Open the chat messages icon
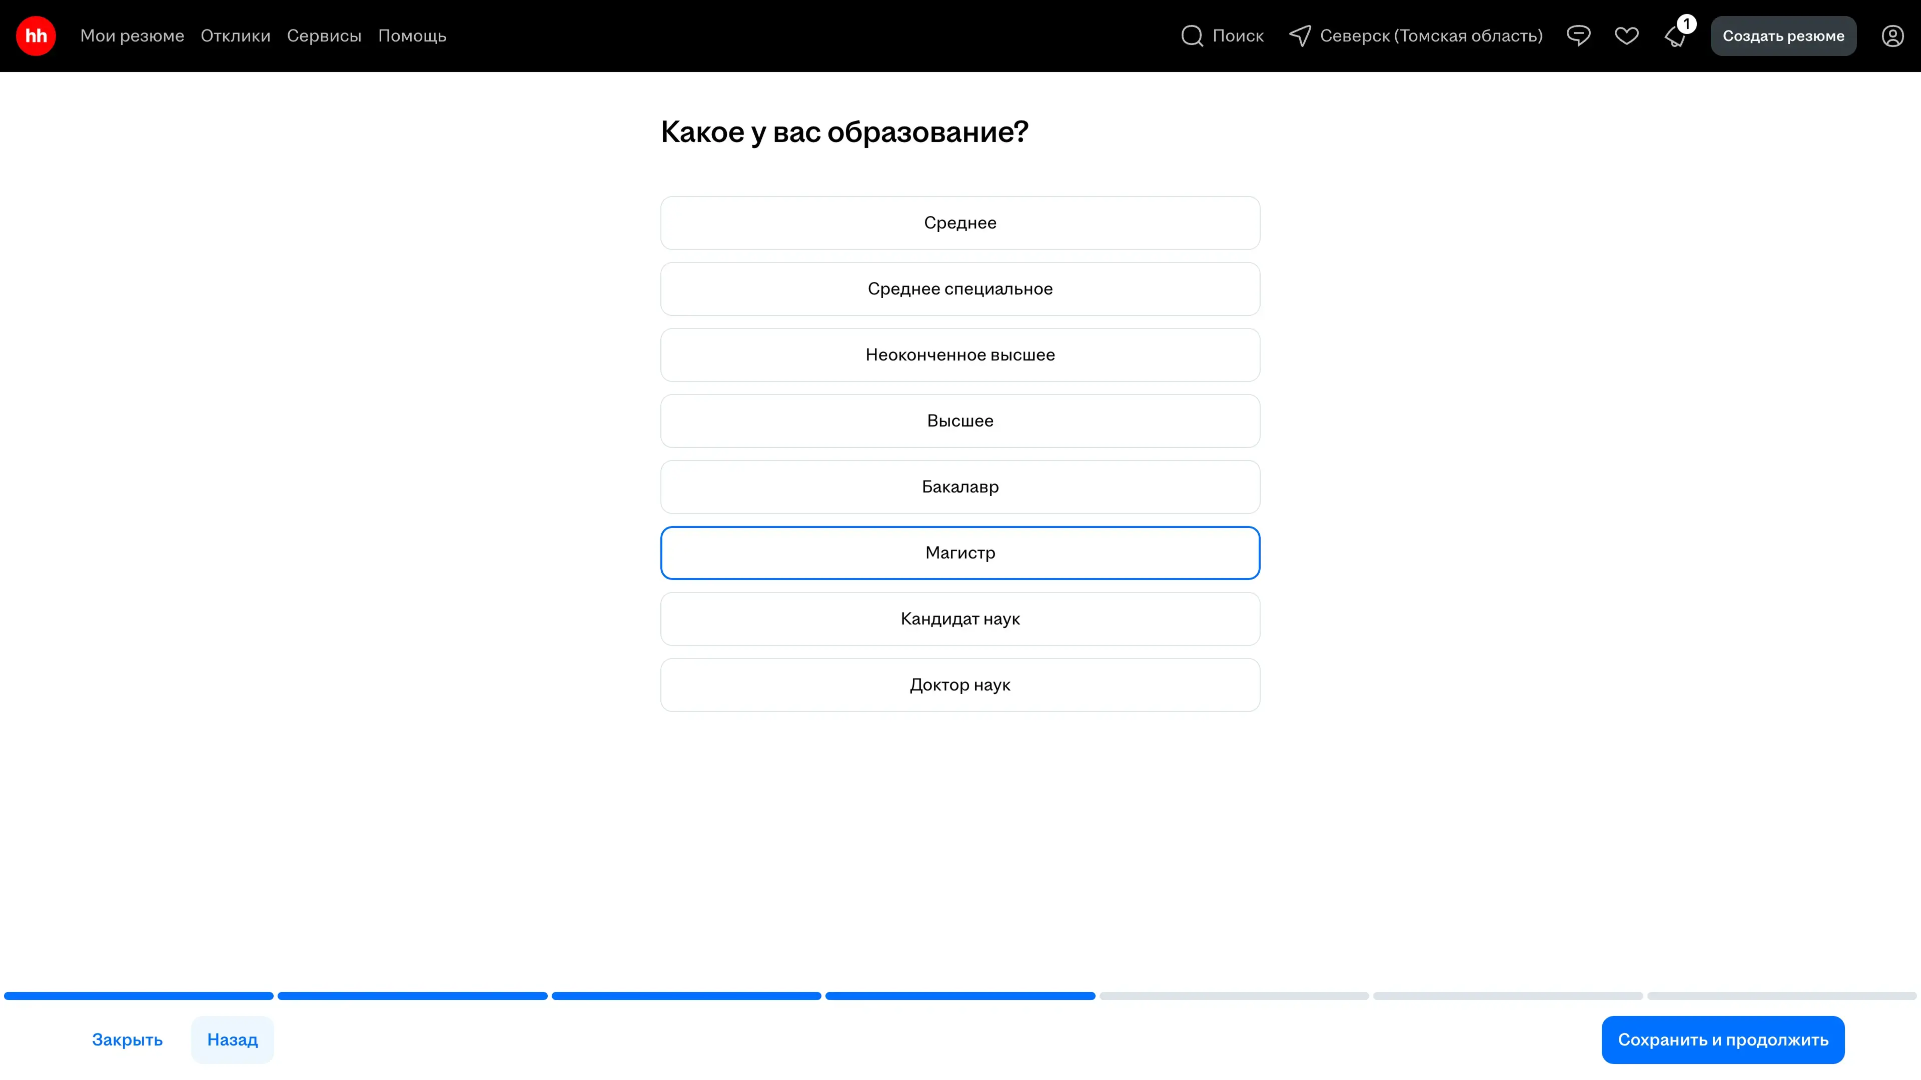The image size is (1921, 1080). [1578, 36]
